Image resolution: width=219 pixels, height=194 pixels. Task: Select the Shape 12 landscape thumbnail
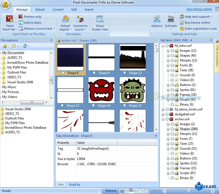click(133, 57)
